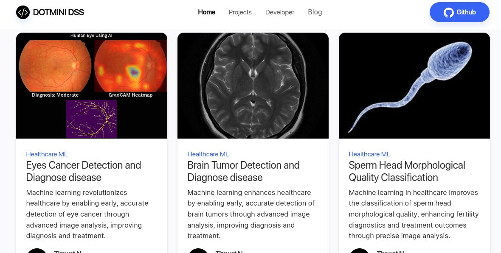Go to the Home menu item

[206, 12]
